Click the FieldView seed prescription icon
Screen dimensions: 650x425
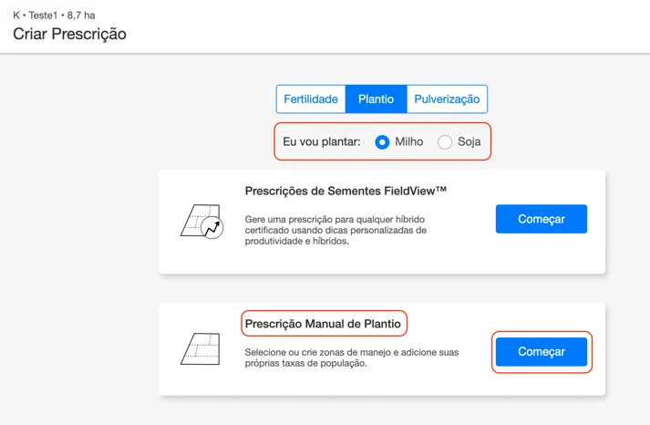[200, 220]
